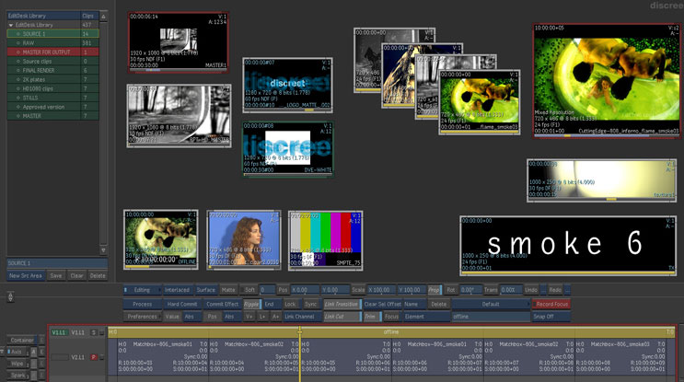
Task: Click the A+ button
Action: point(275,317)
